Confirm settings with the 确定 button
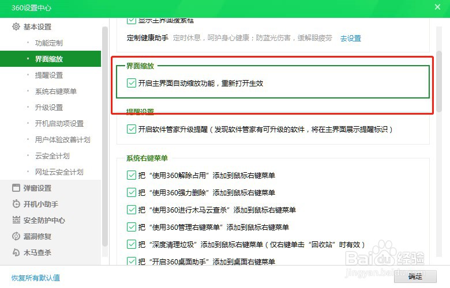 click(415, 276)
